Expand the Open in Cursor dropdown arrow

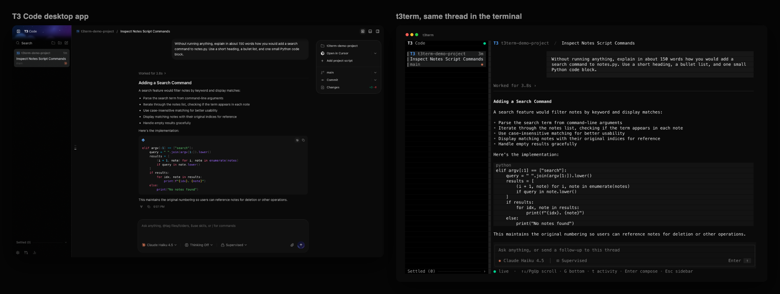[375, 53]
